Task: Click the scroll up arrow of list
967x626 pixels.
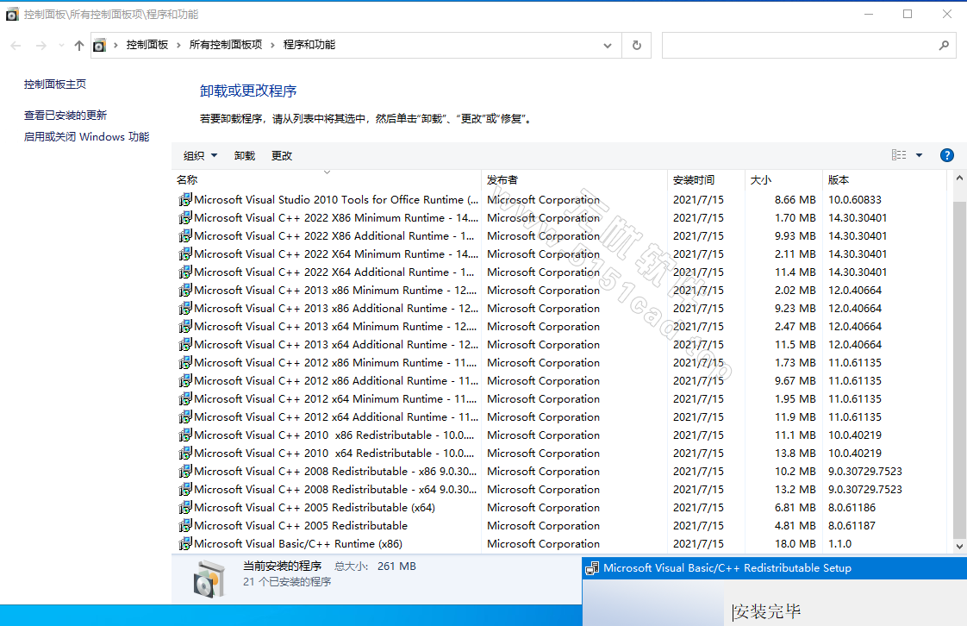Action: (959, 178)
